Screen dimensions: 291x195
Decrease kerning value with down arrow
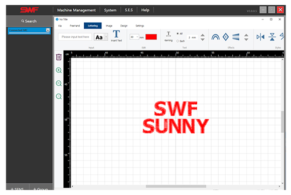click(203, 39)
